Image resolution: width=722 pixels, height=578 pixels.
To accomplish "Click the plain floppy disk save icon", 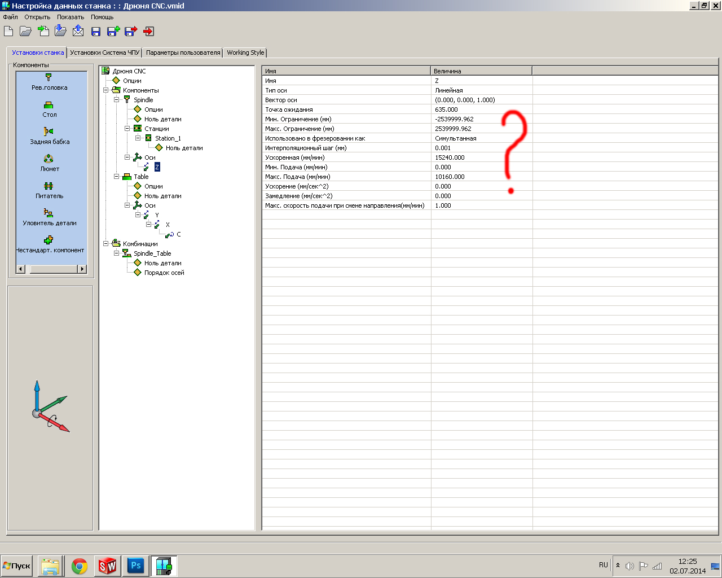I will tap(96, 32).
